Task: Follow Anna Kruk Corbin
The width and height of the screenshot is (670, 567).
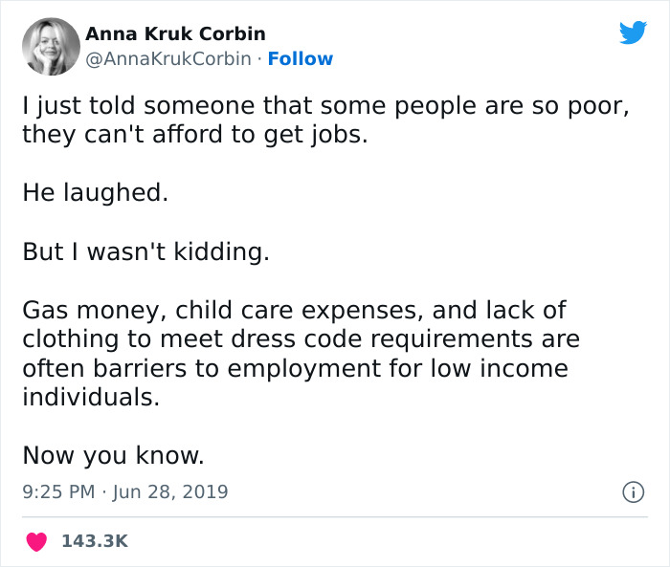Action: point(301,58)
